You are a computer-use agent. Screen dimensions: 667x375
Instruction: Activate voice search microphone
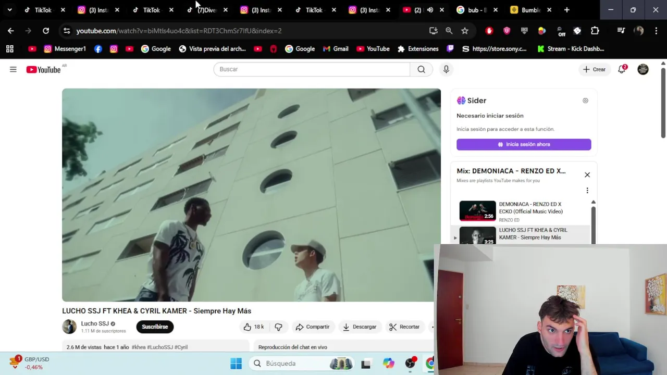point(446,69)
